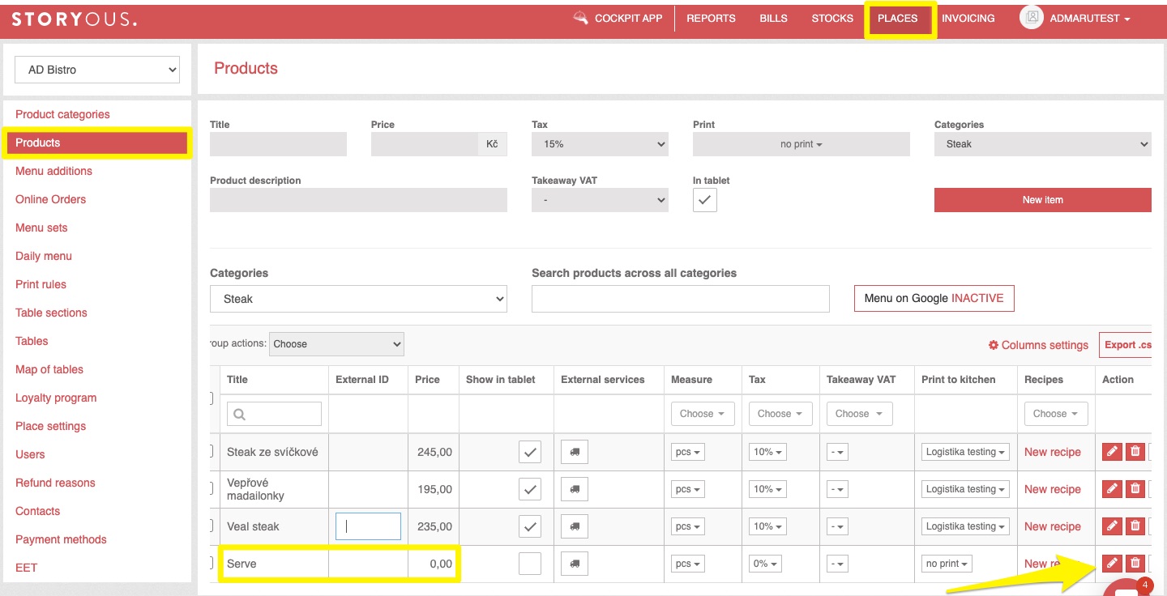The image size is (1167, 596).
Task: Click Menu on Google INACTIVE button
Action: point(934,298)
